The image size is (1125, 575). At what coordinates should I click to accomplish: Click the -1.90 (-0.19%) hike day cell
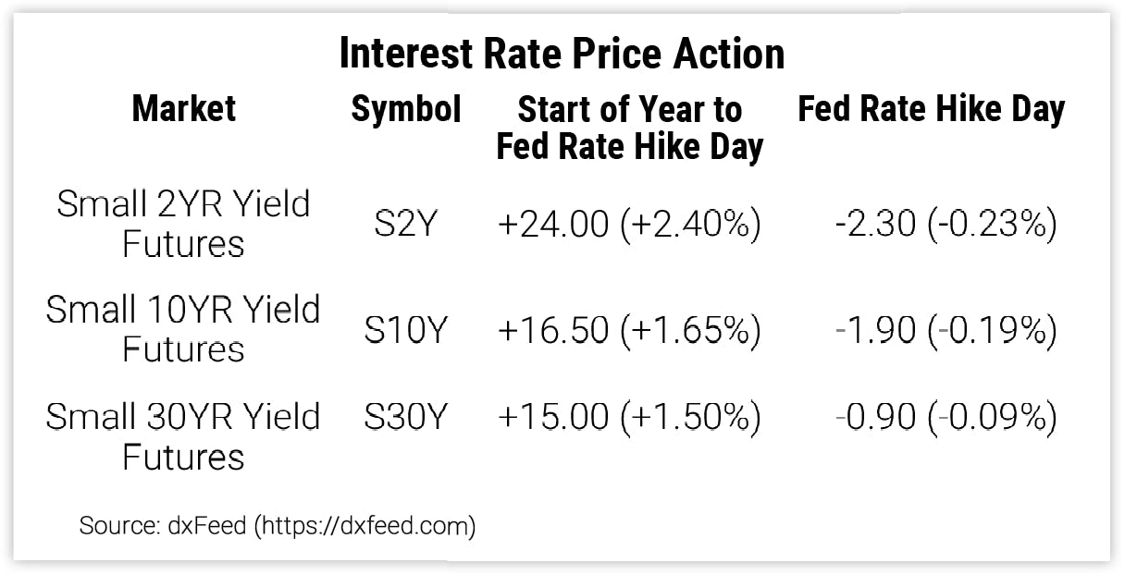tap(946, 330)
